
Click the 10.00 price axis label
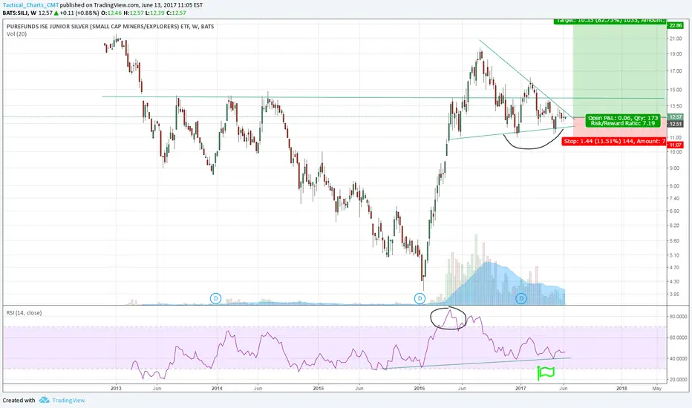click(675, 152)
